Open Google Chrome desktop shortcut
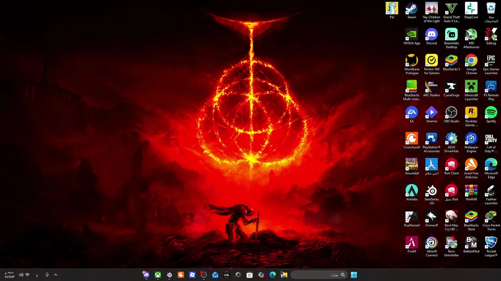This screenshot has width=501, height=281. point(471,65)
